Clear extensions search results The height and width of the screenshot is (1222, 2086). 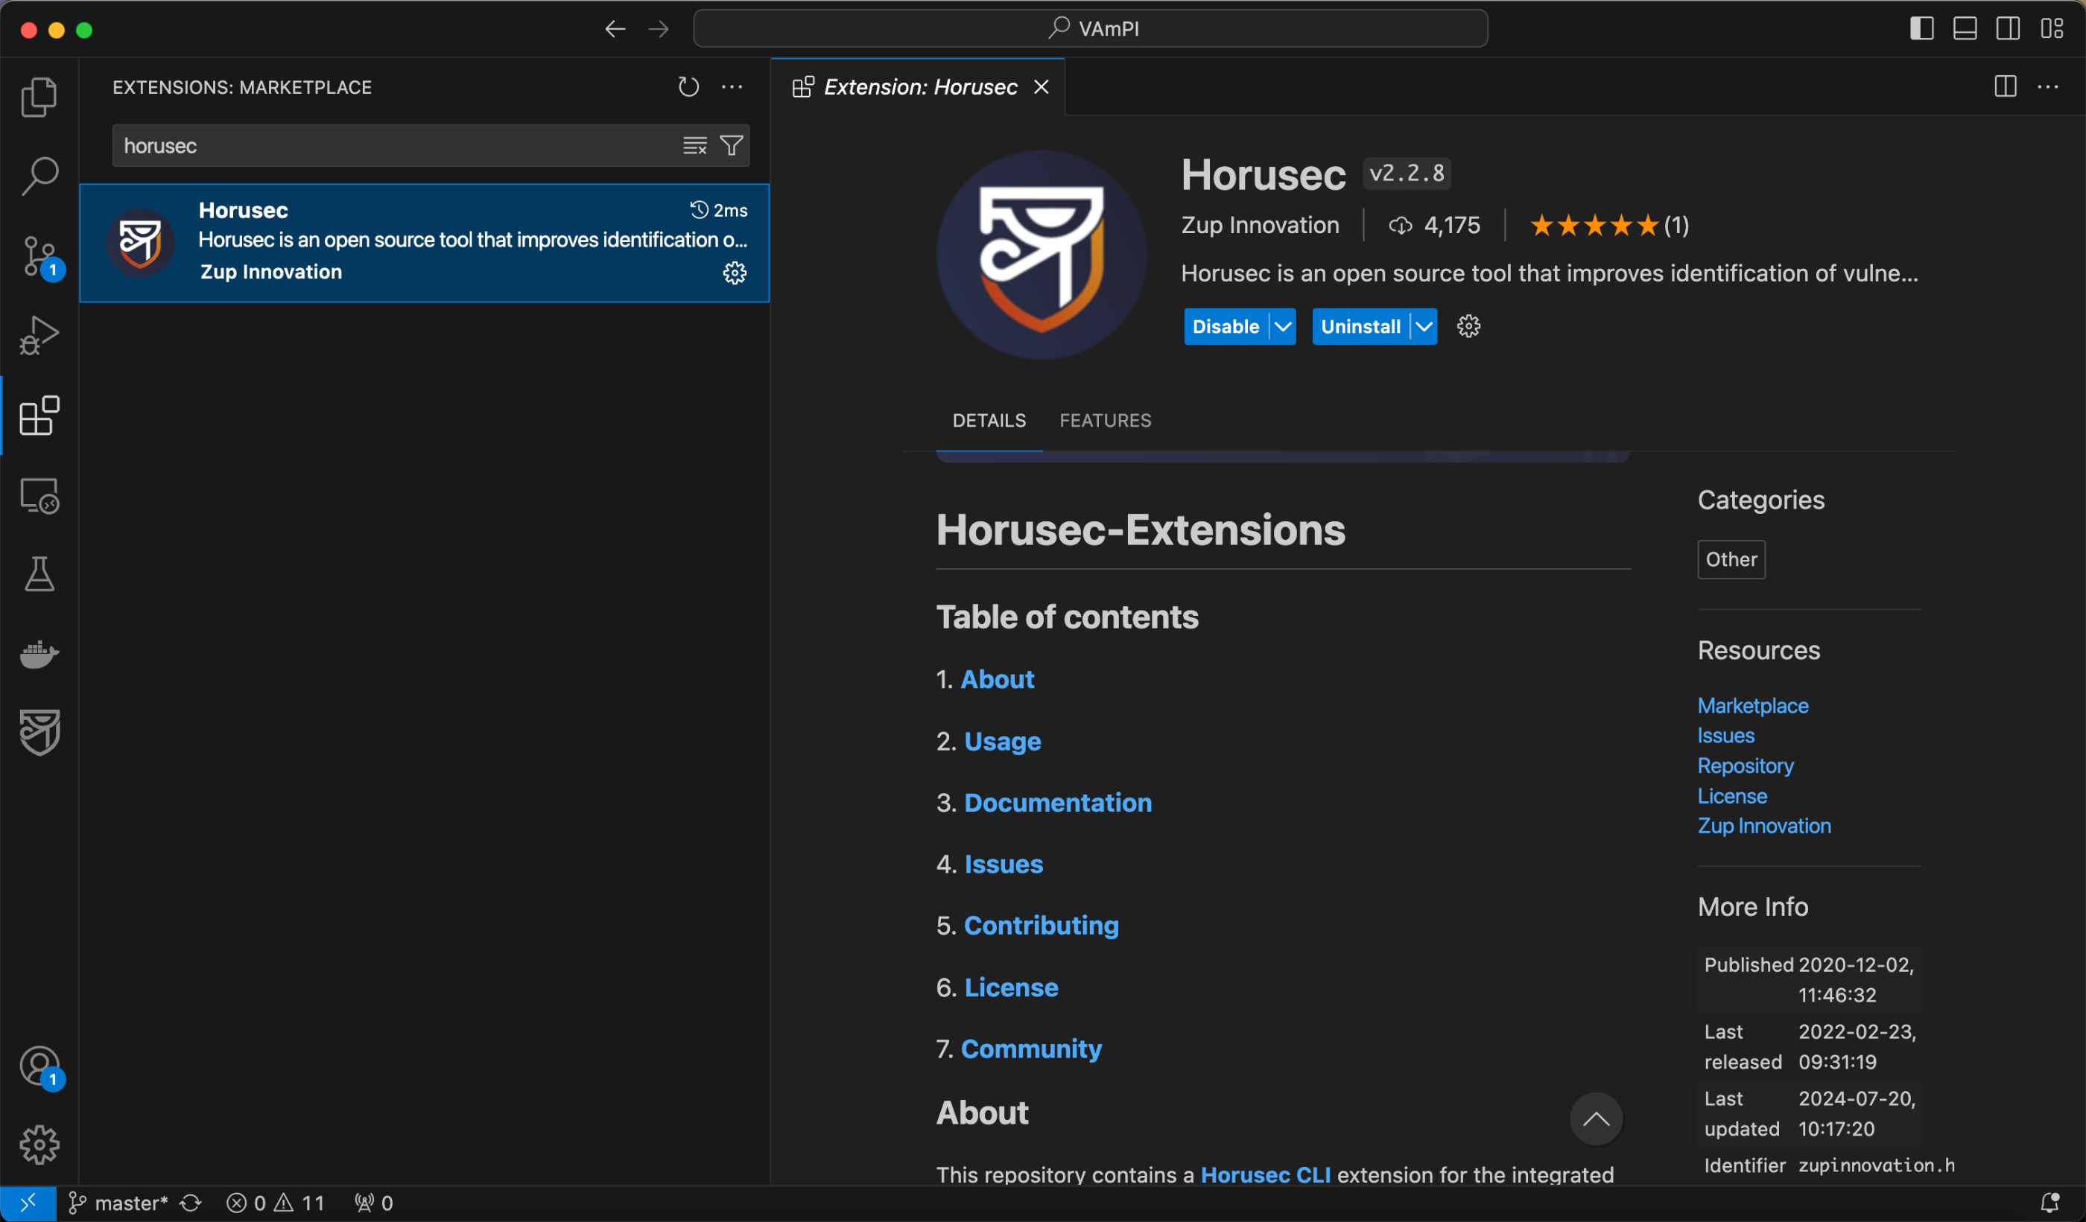(694, 146)
